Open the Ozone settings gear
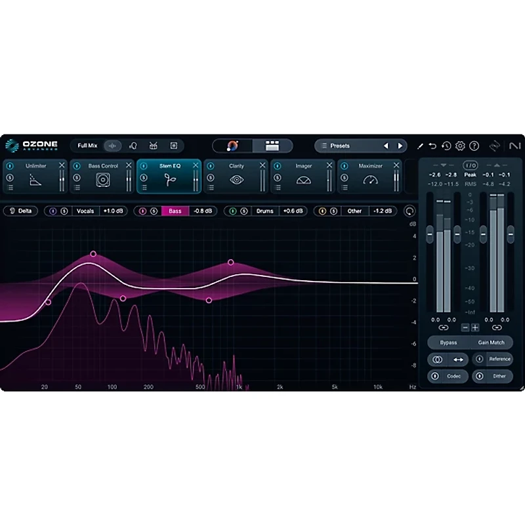This screenshot has height=525, width=525. 460,146
